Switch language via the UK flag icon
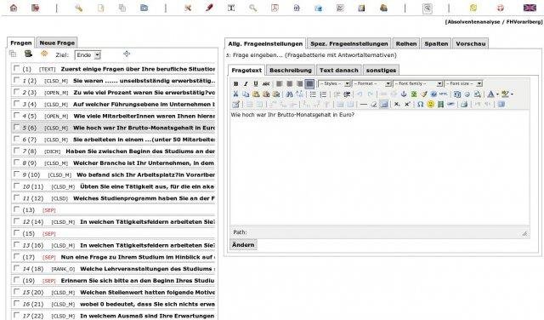Screen dimensions: 544x320 530,8
